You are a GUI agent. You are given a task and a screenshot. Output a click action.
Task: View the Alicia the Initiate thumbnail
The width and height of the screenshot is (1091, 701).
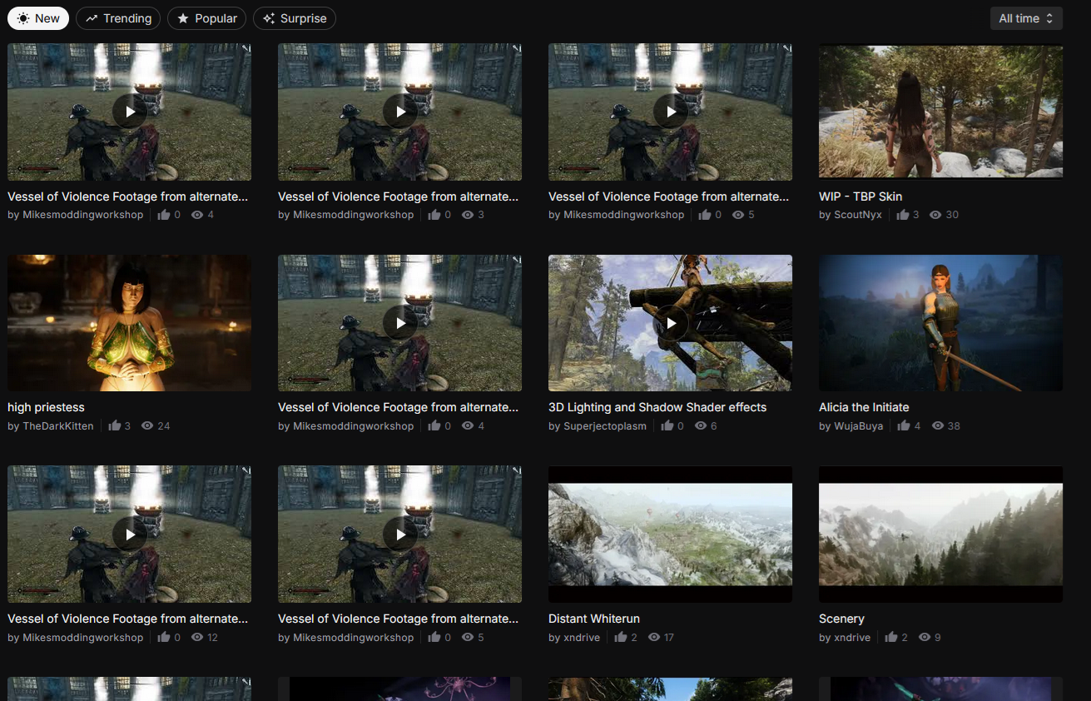940,323
